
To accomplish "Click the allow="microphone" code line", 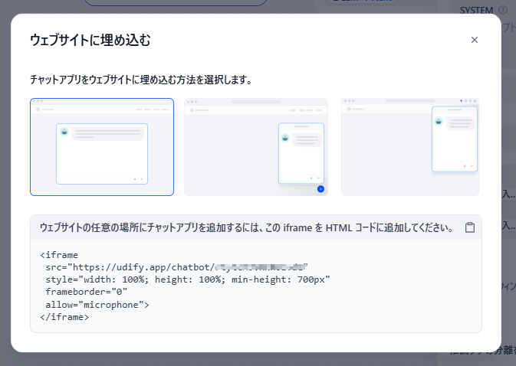I will pyautogui.click(x=97, y=305).
